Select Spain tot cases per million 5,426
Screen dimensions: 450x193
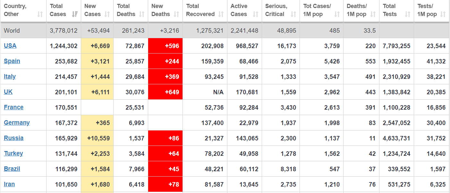pos(332,61)
